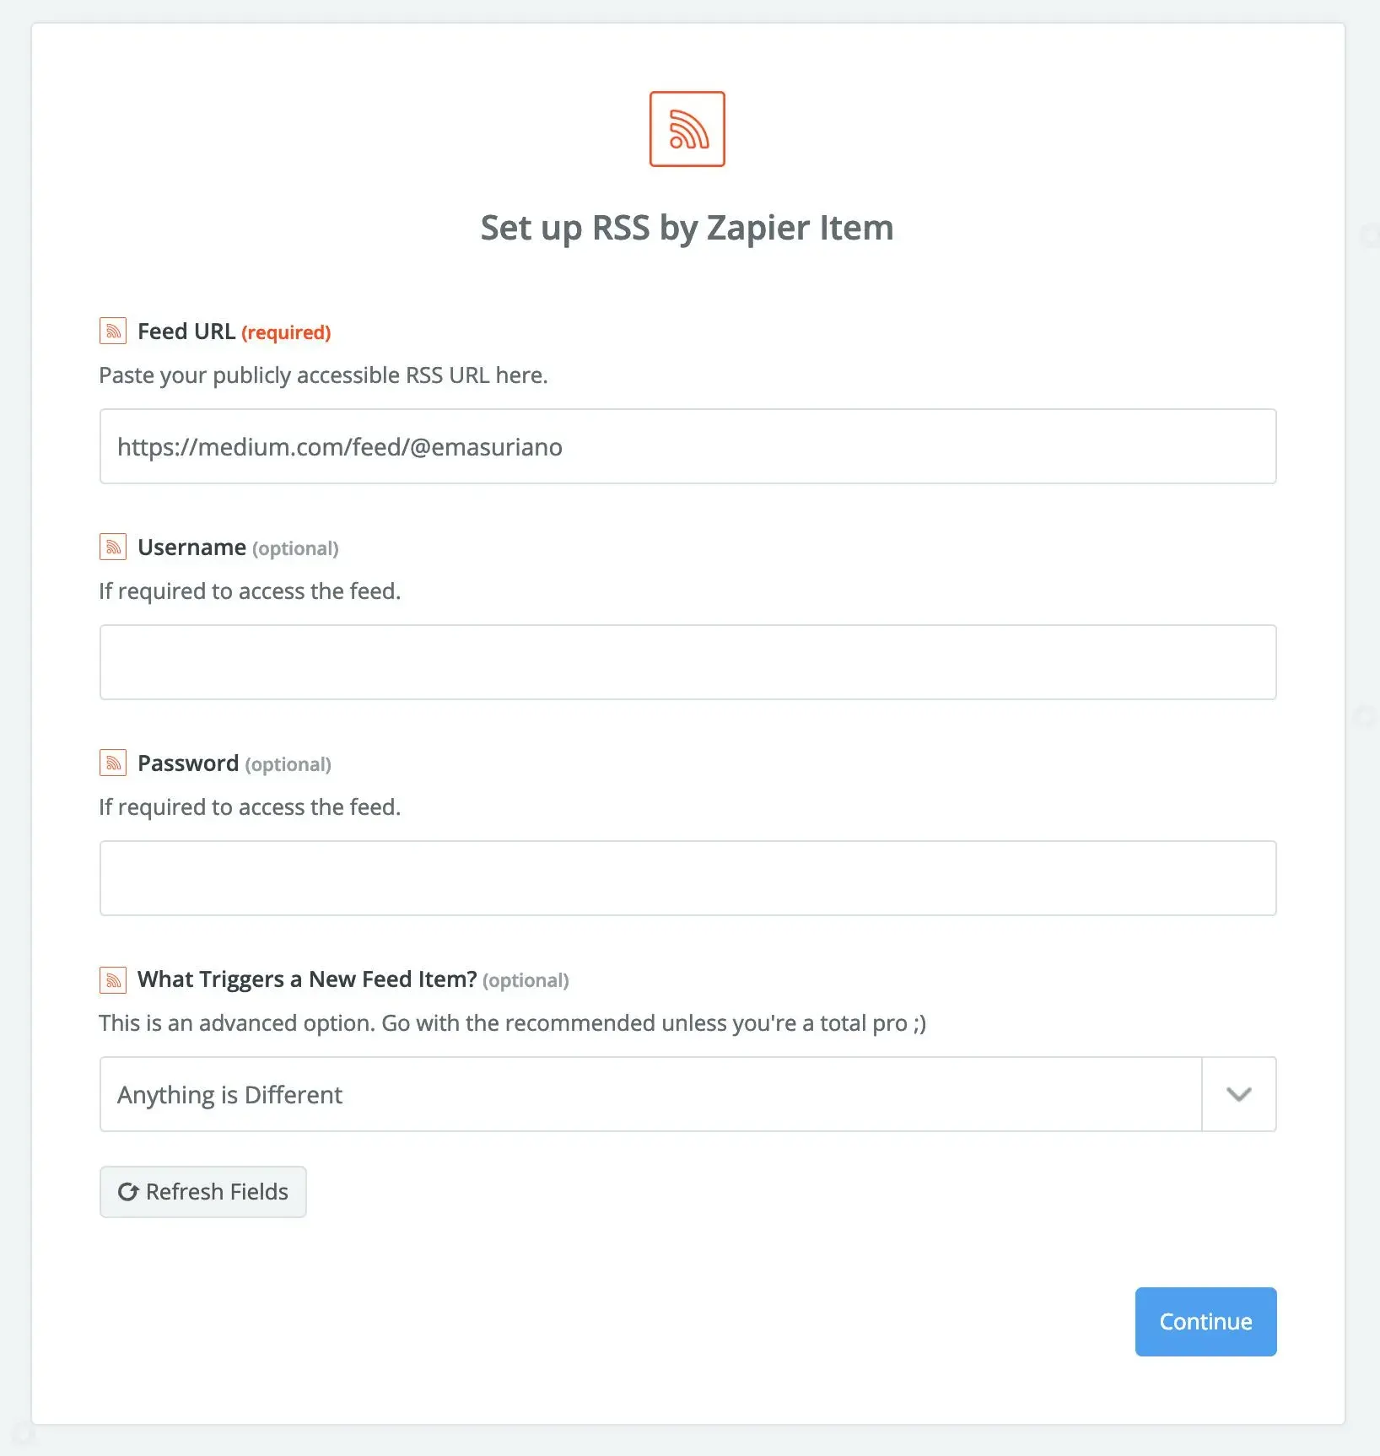1380x1456 pixels.
Task: Click the Feed URL (required) label
Action: click(234, 332)
